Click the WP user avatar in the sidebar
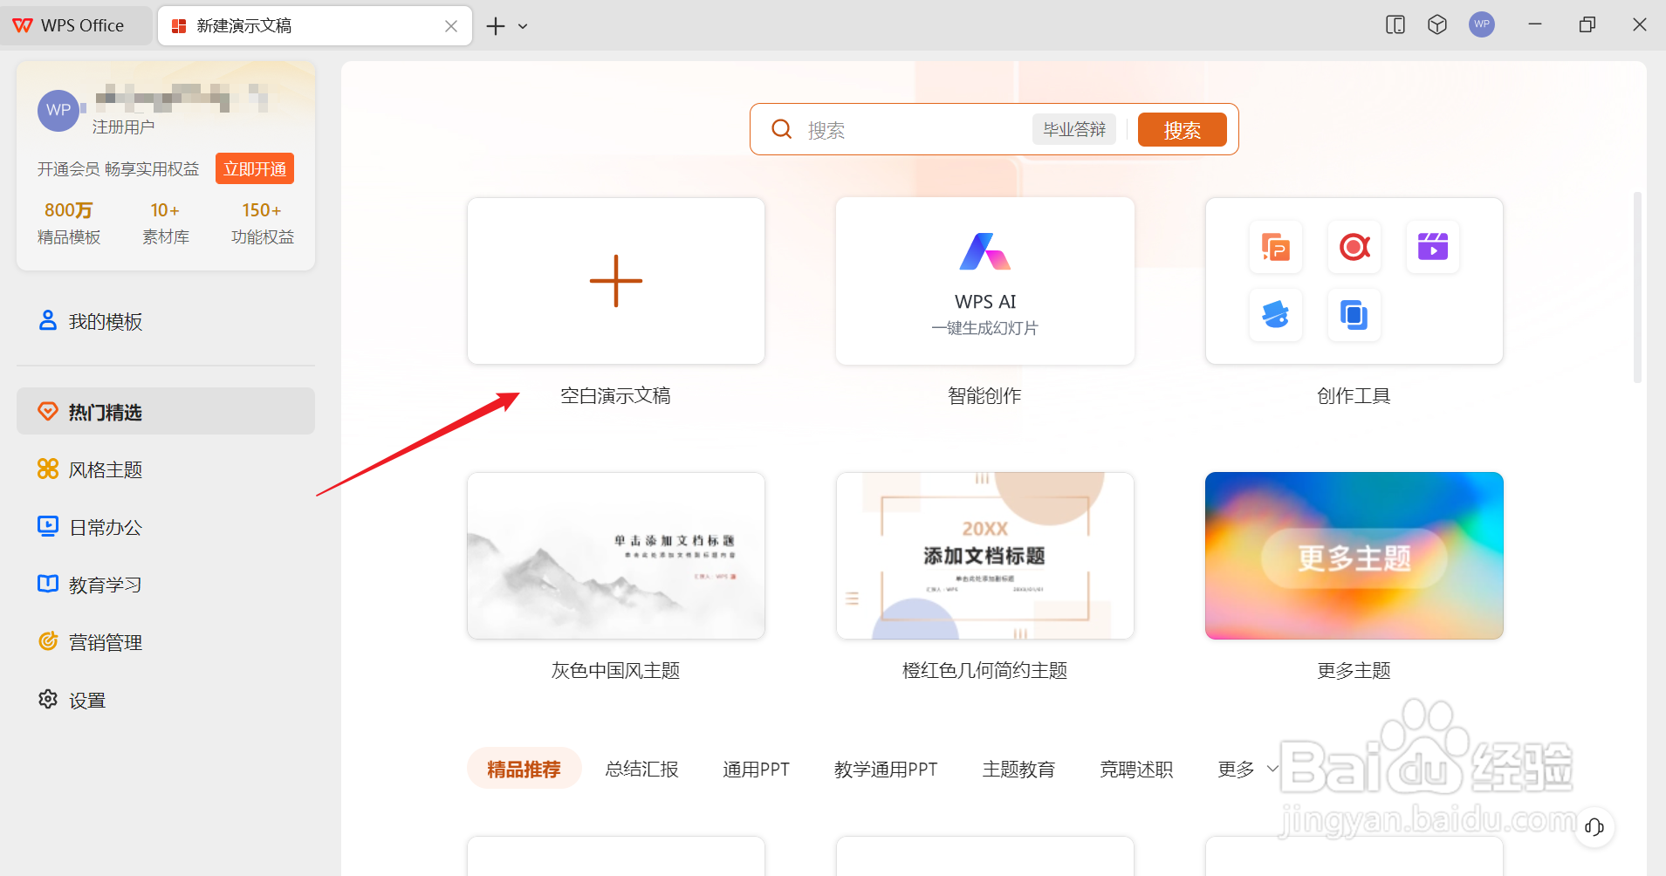1666x876 pixels. 58,111
